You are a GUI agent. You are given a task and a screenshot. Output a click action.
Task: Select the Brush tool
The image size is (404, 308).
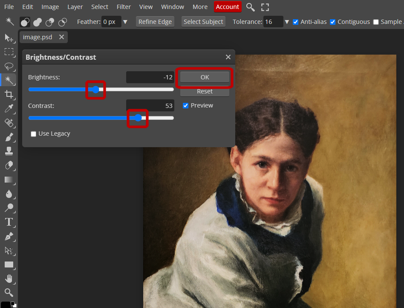[9, 137]
